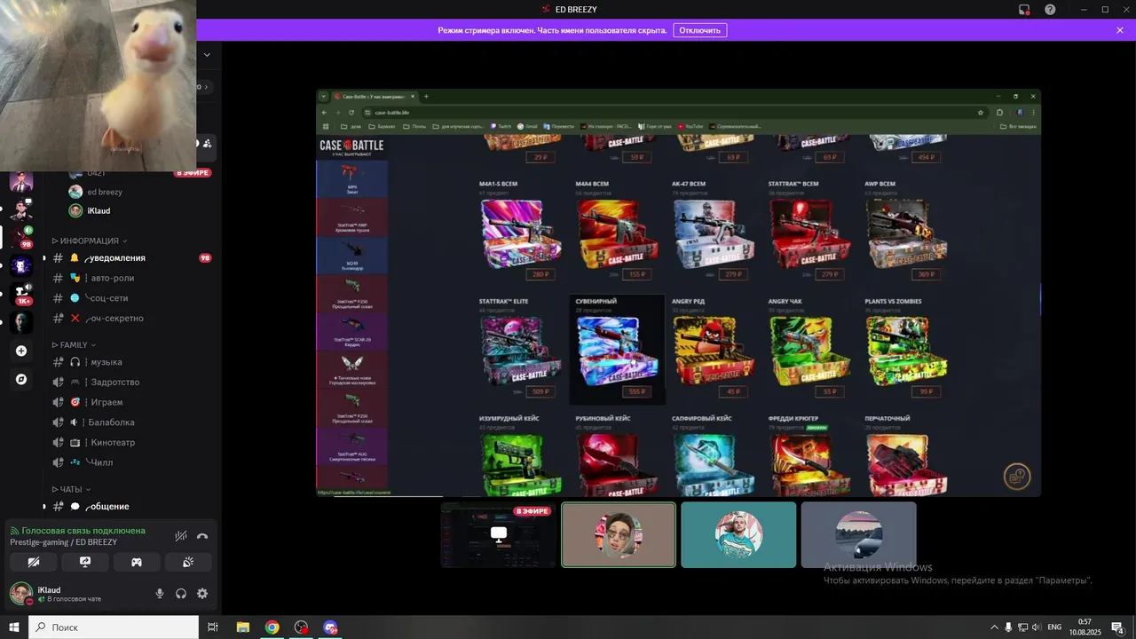Dismiss the purple streamer mode banner
Viewport: 1136px width, 639px height.
tap(1120, 30)
